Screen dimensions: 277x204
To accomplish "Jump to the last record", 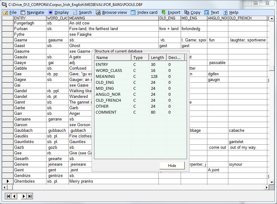I will pyautogui.click(x=30, y=196).
